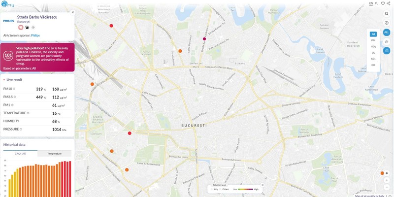Open the Temperature history tab

point(55,154)
